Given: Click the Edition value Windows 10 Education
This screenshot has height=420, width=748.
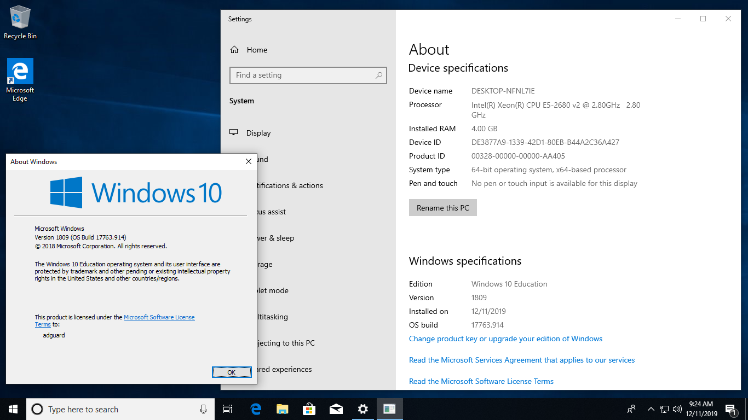Looking at the screenshot, I should 509,284.
